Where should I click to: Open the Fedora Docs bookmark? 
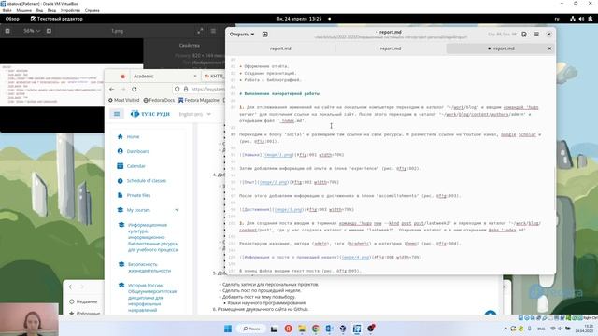coord(159,100)
